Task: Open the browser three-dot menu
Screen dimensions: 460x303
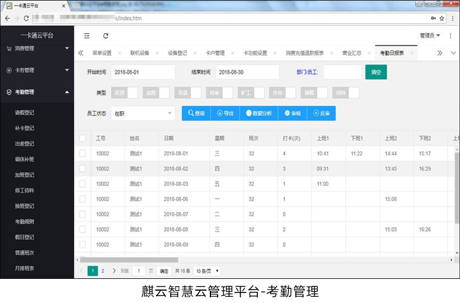Action: (x=451, y=18)
